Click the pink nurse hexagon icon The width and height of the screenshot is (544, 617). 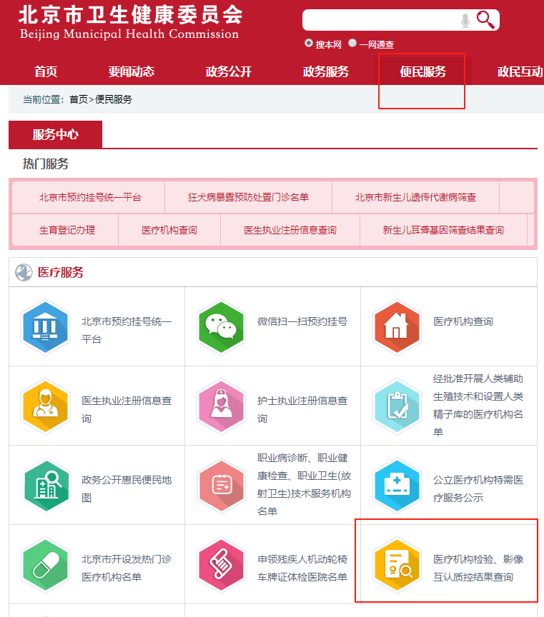tap(221, 406)
